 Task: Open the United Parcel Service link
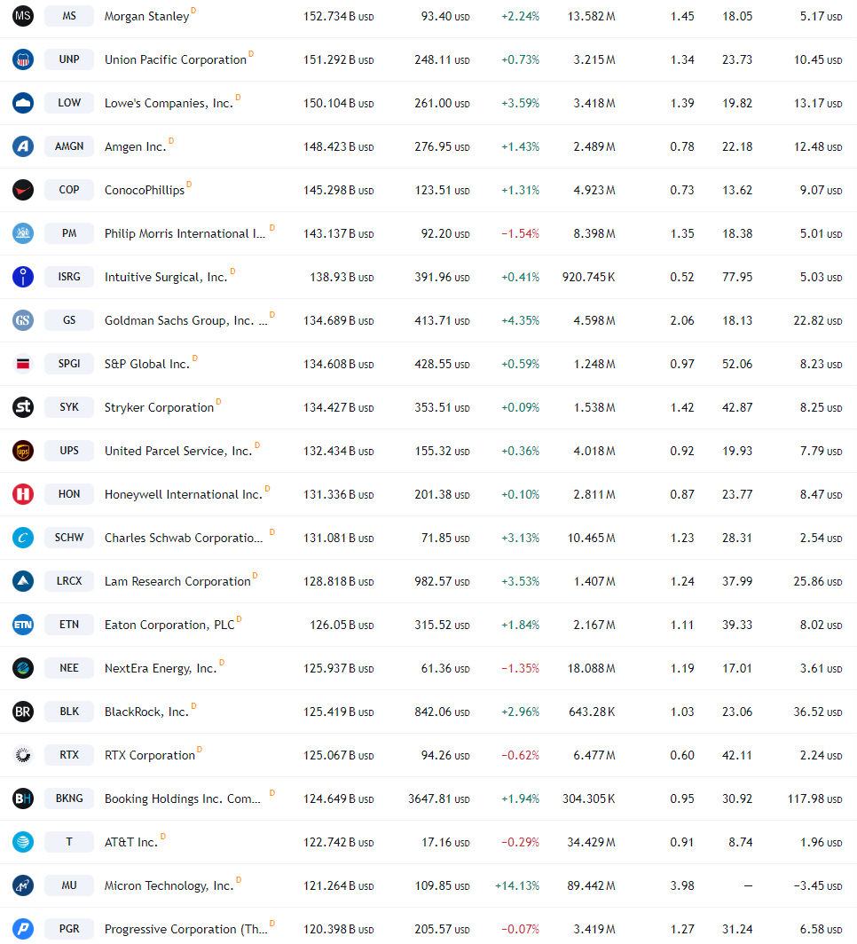[178, 451]
